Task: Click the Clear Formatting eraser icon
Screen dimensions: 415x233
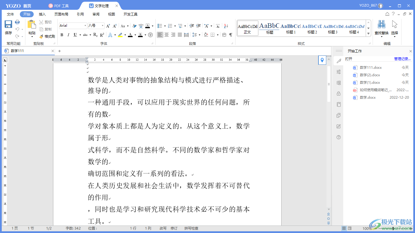Action: [134, 26]
